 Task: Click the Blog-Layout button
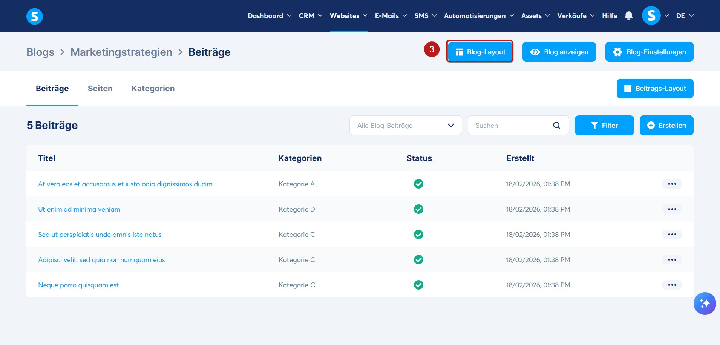click(x=480, y=52)
